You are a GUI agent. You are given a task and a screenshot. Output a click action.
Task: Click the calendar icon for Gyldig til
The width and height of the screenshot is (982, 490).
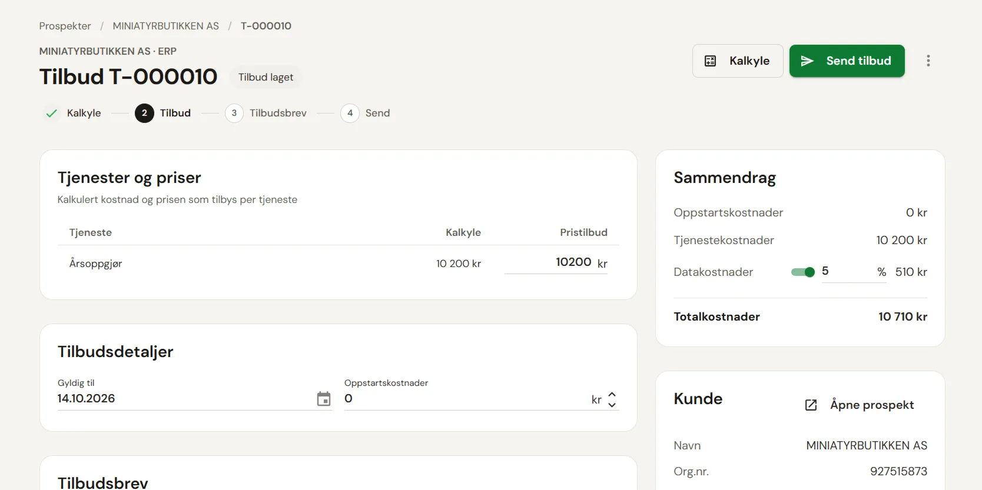[x=324, y=399]
